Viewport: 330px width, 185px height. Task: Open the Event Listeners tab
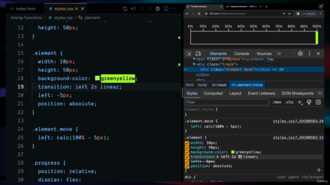[261, 94]
